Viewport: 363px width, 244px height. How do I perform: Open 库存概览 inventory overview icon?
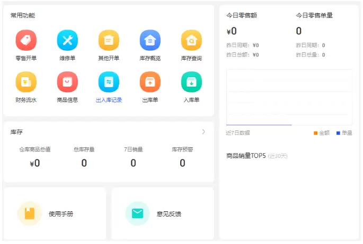(150, 40)
